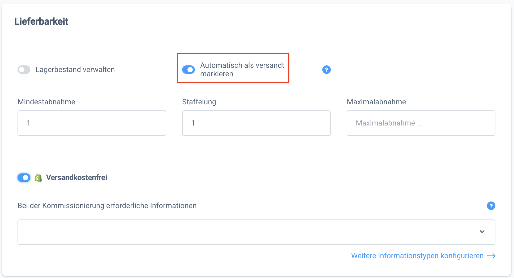Select the Maximalabnahme text box
The height and width of the screenshot is (278, 514).
pyautogui.click(x=421, y=123)
